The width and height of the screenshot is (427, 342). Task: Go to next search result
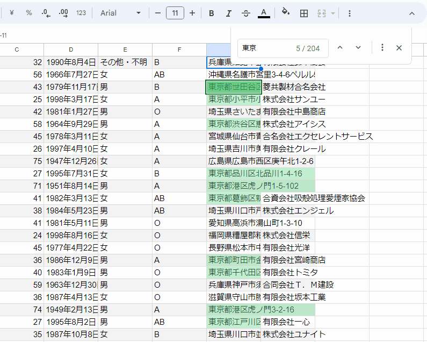click(x=358, y=48)
